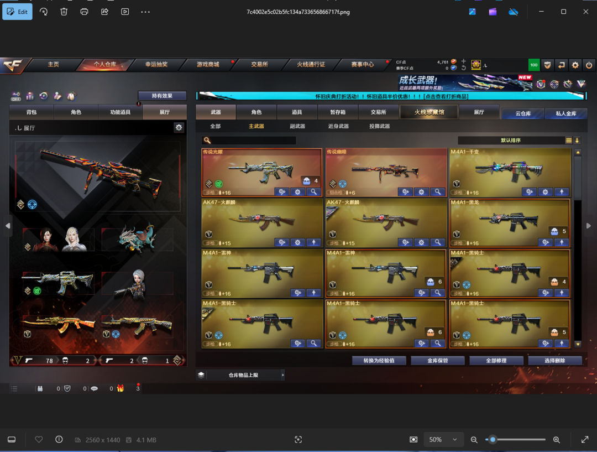This screenshot has width=597, height=452.
Task: Toggle sort direction with down arrow icon
Action: click(x=577, y=141)
